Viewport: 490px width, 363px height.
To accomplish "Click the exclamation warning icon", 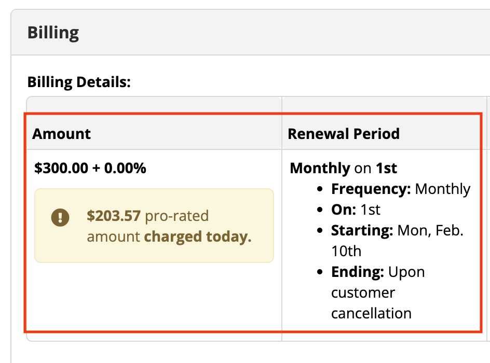I will point(60,217).
